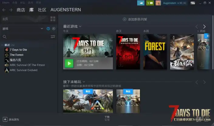Screen dimensions: 214x126
Task: Click ARK: Survival Evolved list icon
Action: click(x=7, y=70)
